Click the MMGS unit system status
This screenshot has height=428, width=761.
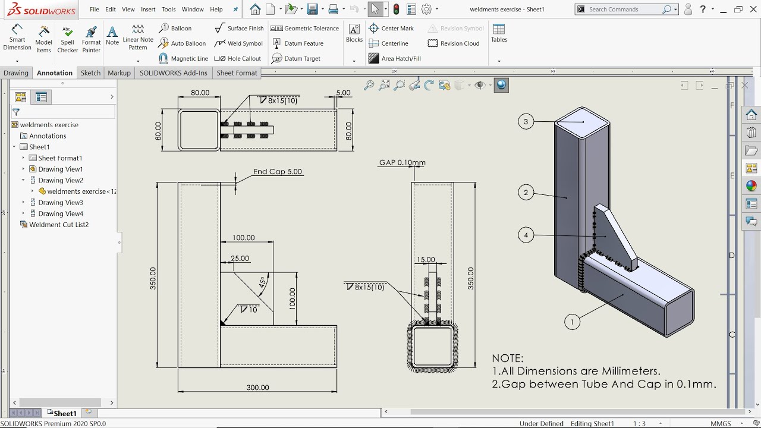point(721,423)
